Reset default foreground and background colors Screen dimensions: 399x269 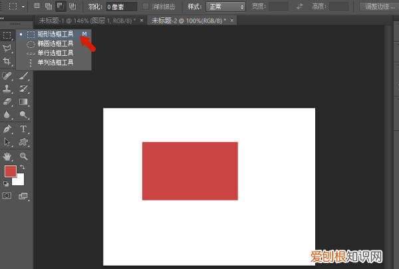point(6,183)
